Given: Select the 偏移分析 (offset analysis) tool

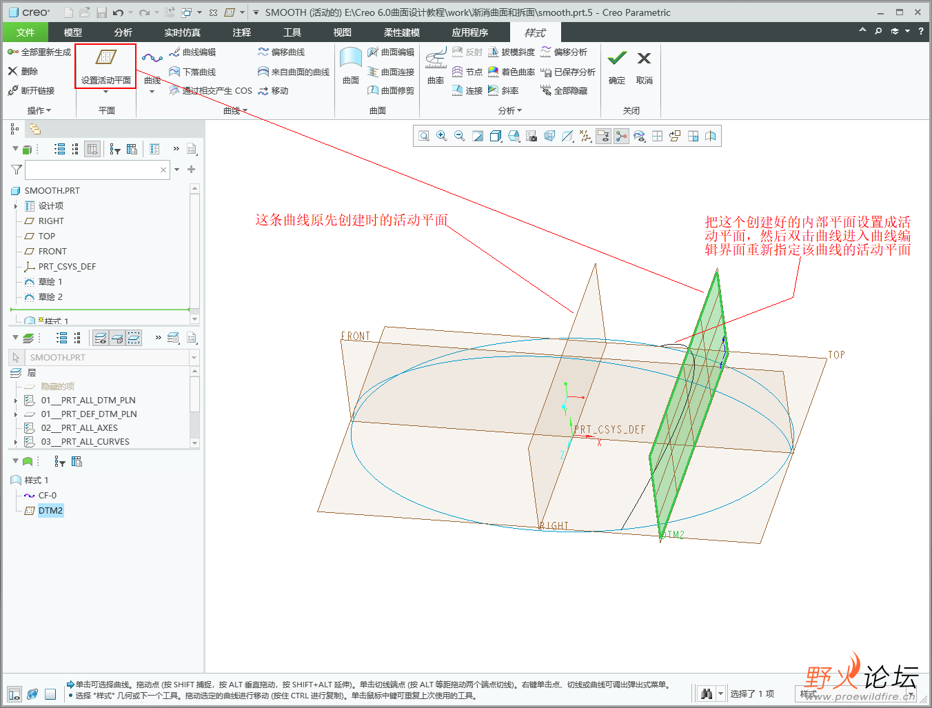Looking at the screenshot, I should coord(564,52).
